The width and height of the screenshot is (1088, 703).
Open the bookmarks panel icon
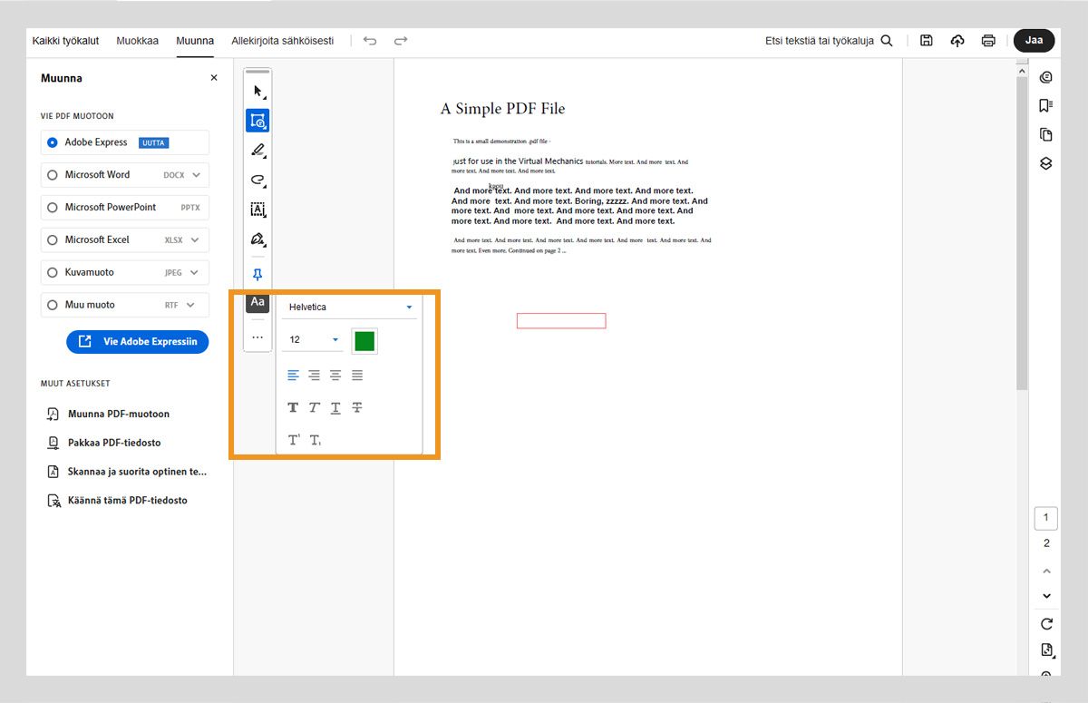tap(1045, 105)
